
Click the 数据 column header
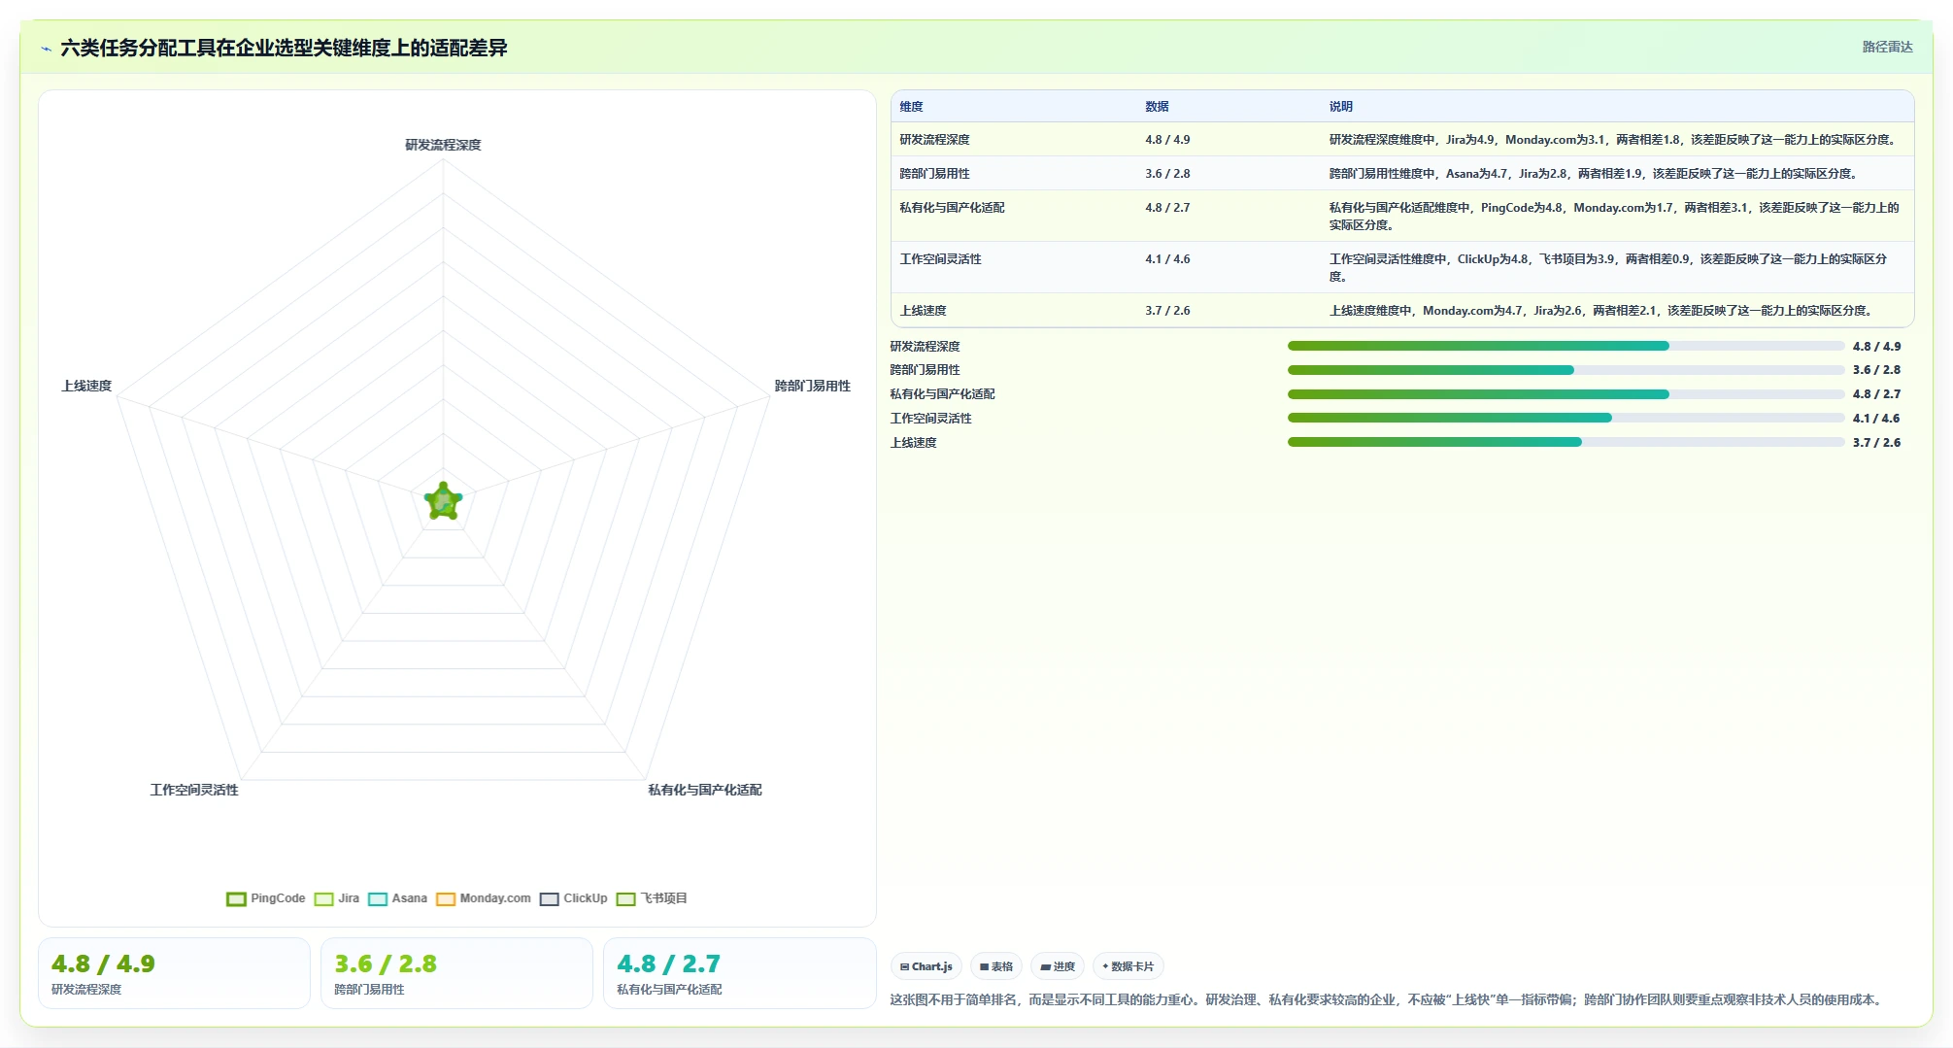click(x=1157, y=107)
